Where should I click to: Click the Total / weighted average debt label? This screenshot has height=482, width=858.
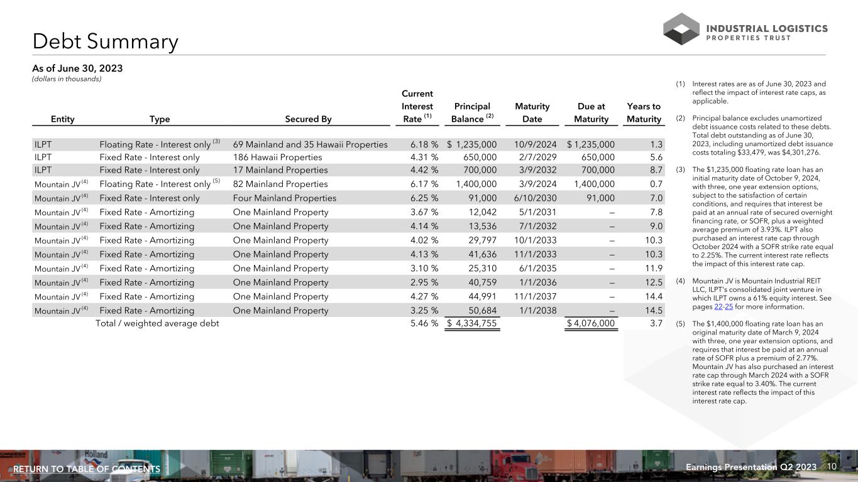pyautogui.click(x=157, y=324)
